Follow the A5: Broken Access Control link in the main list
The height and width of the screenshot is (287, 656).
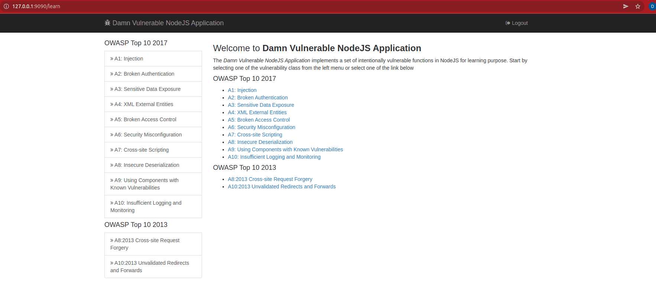click(259, 120)
